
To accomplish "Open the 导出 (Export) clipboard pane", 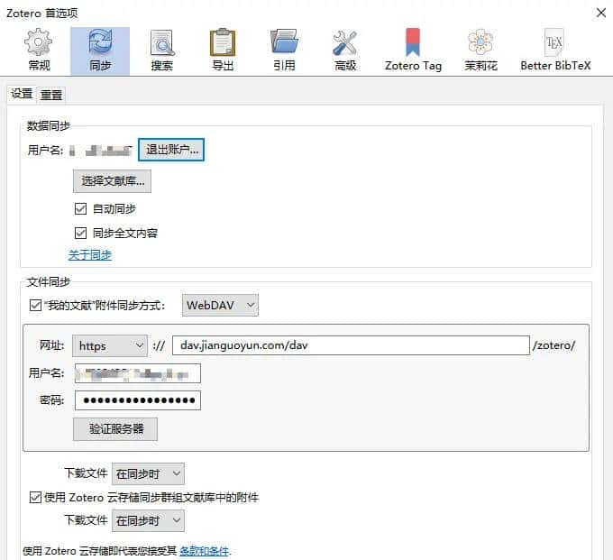I will tap(223, 50).
